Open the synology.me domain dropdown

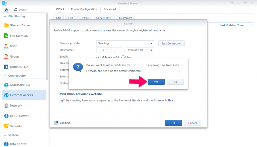(x=151, y=50)
